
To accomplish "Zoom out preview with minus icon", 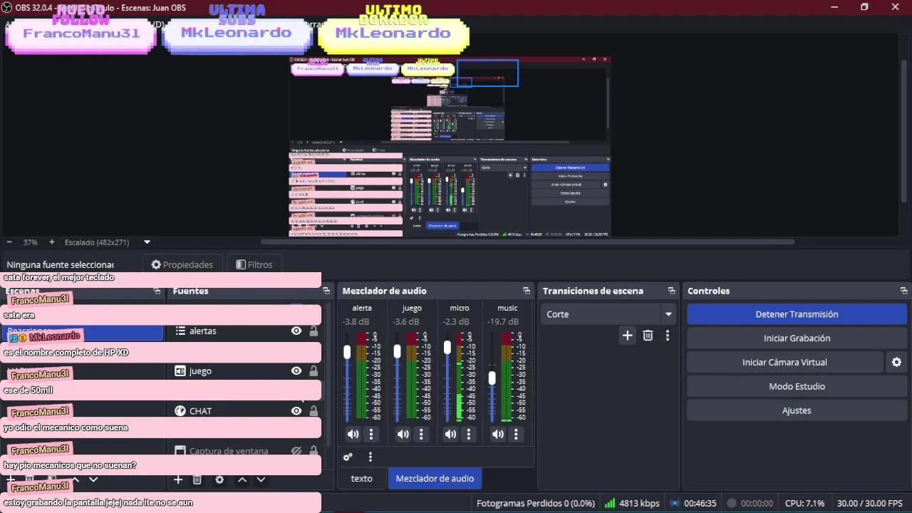I will (9, 242).
